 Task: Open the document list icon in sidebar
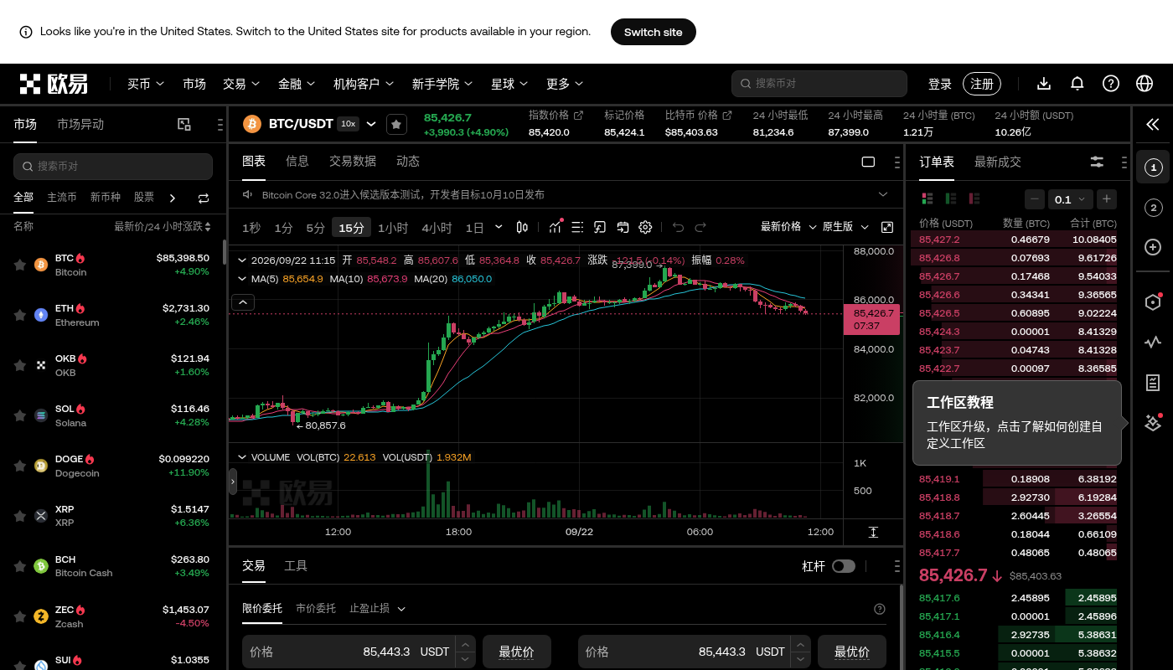[1153, 383]
